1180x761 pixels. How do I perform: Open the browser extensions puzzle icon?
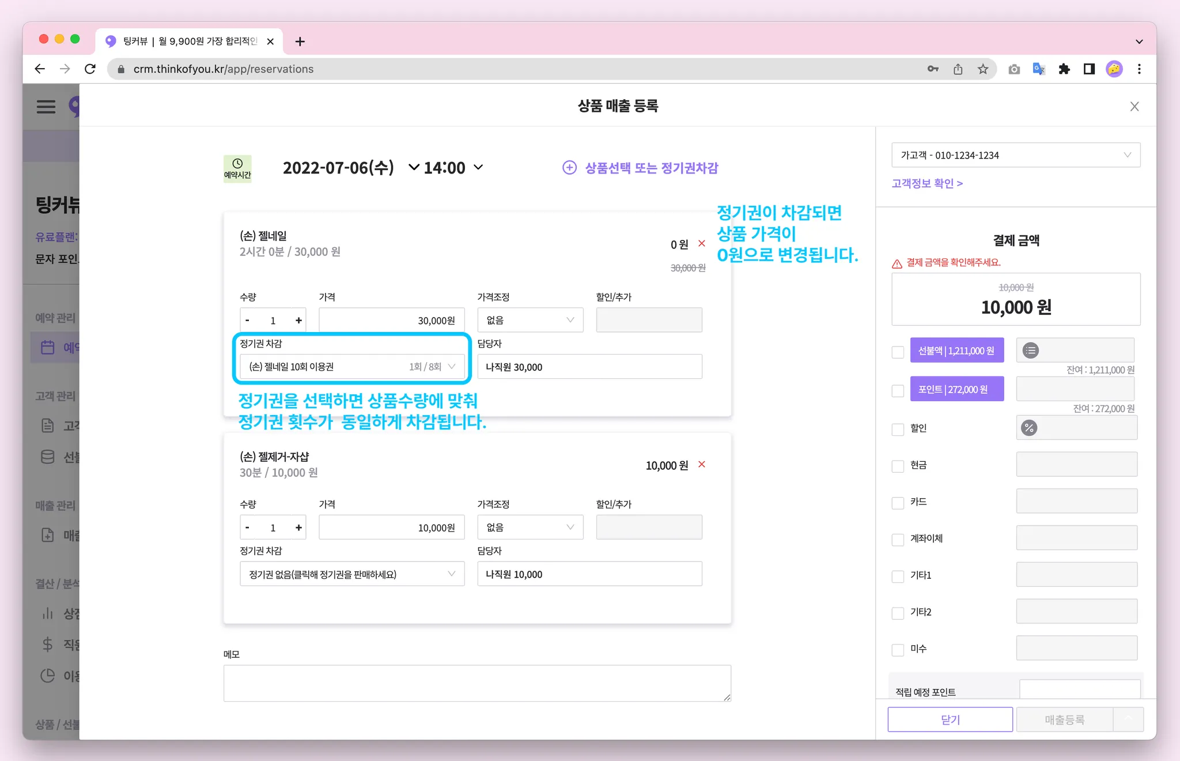1064,69
